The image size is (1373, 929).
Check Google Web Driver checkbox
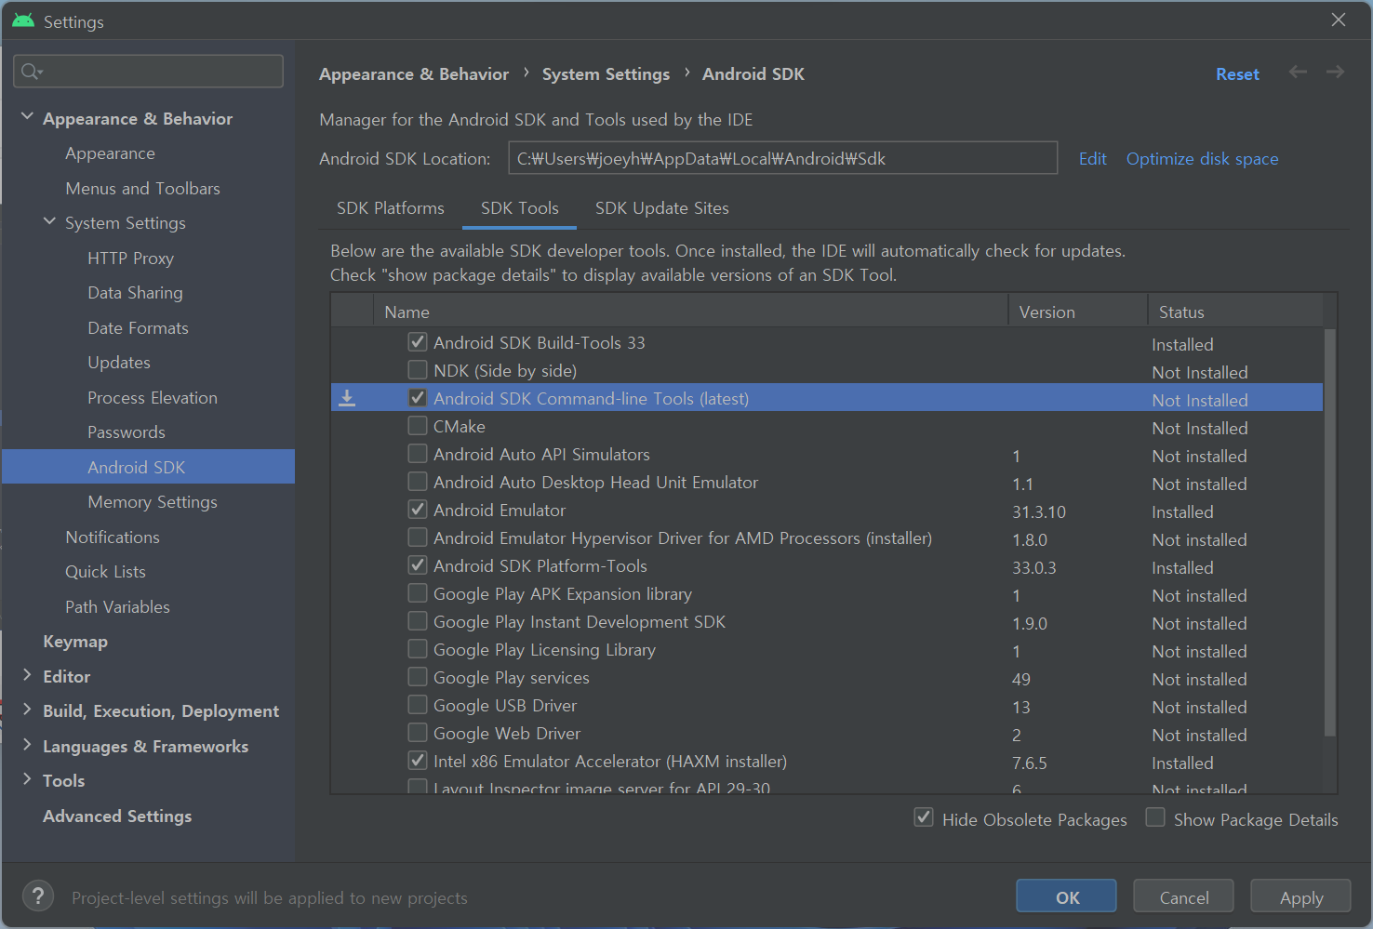pyautogui.click(x=418, y=733)
